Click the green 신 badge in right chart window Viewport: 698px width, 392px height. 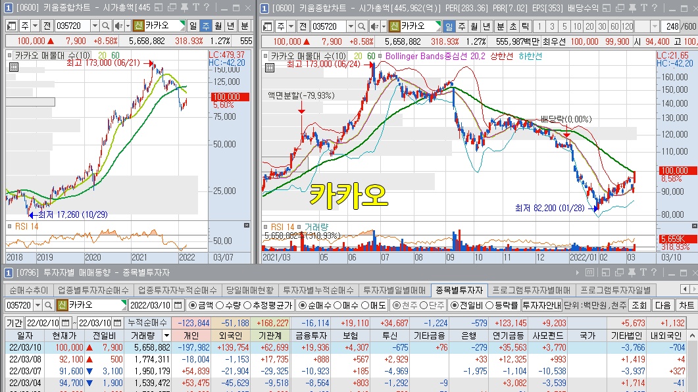click(x=395, y=26)
